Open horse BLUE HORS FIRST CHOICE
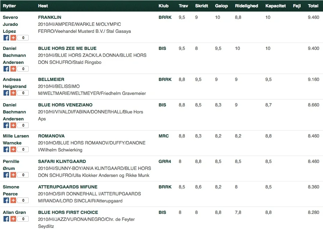323x231 pixels. click(x=68, y=212)
